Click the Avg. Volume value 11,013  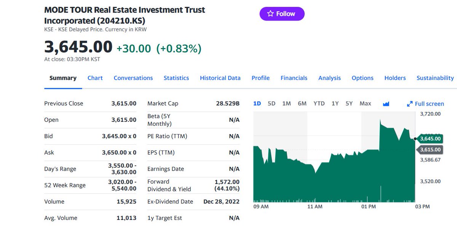pyautogui.click(x=126, y=218)
